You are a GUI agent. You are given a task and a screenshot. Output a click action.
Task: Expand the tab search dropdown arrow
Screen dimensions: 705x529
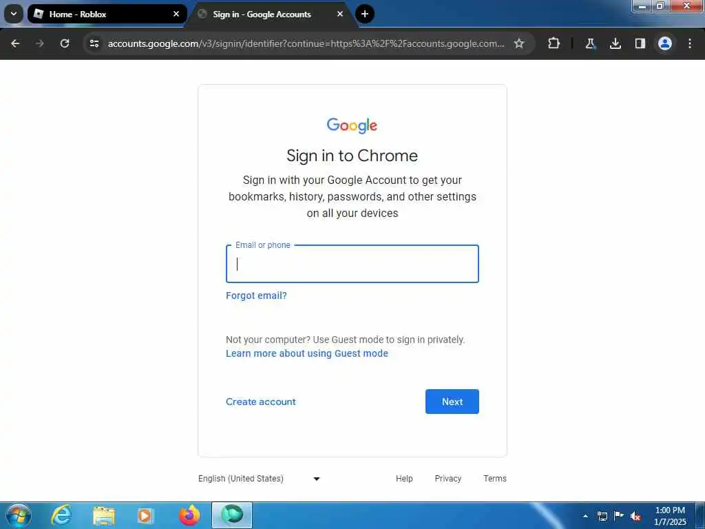pos(14,14)
